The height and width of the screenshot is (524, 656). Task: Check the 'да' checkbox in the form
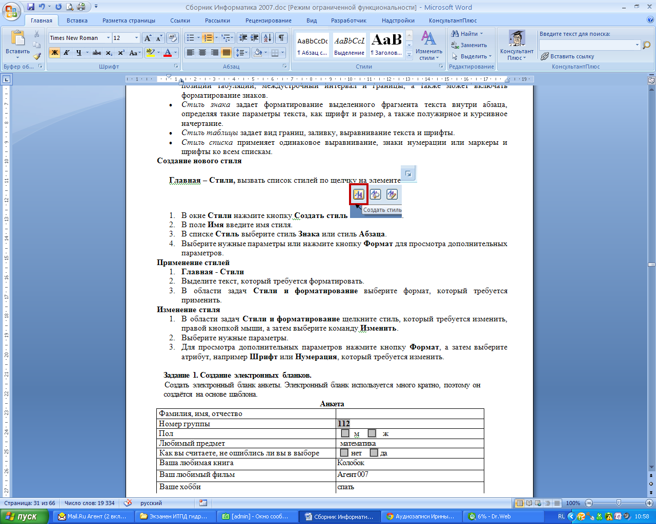374,453
